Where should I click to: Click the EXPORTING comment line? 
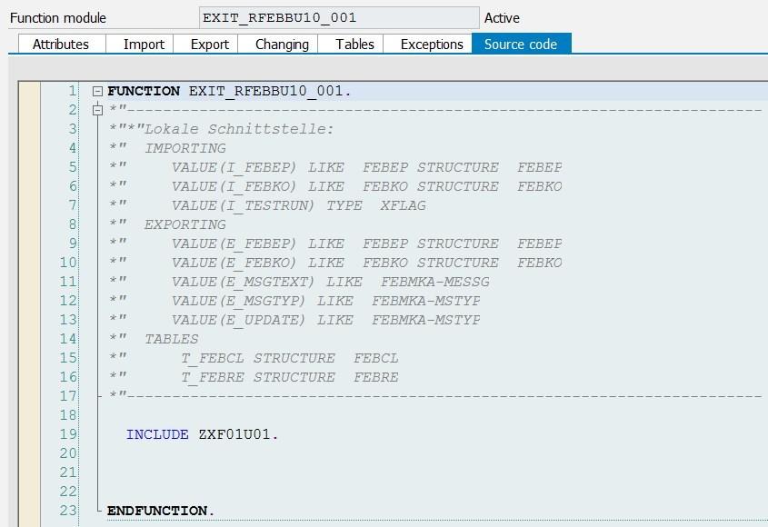pos(185,224)
